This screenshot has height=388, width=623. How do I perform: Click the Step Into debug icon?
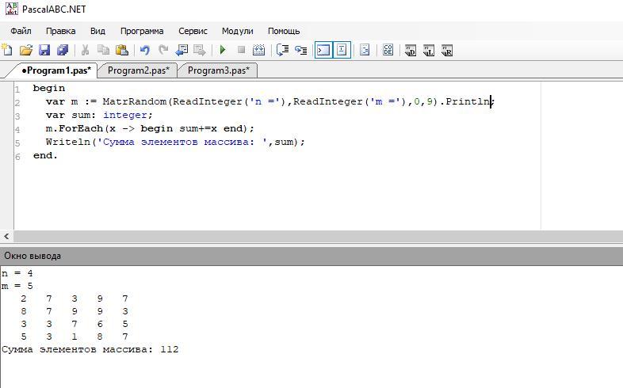pos(300,50)
